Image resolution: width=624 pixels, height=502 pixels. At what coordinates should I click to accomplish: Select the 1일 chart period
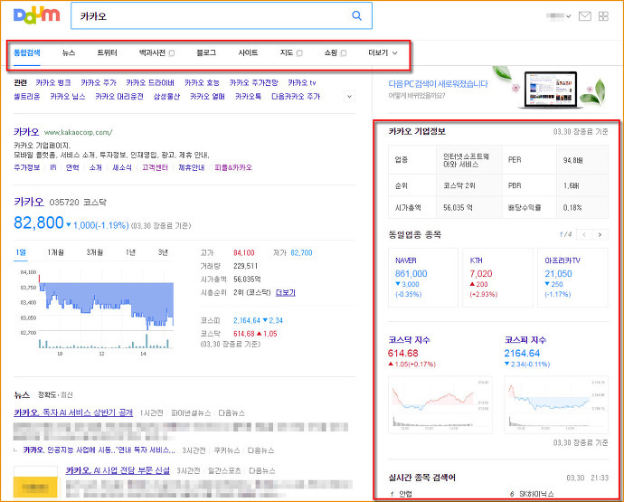[x=21, y=252]
